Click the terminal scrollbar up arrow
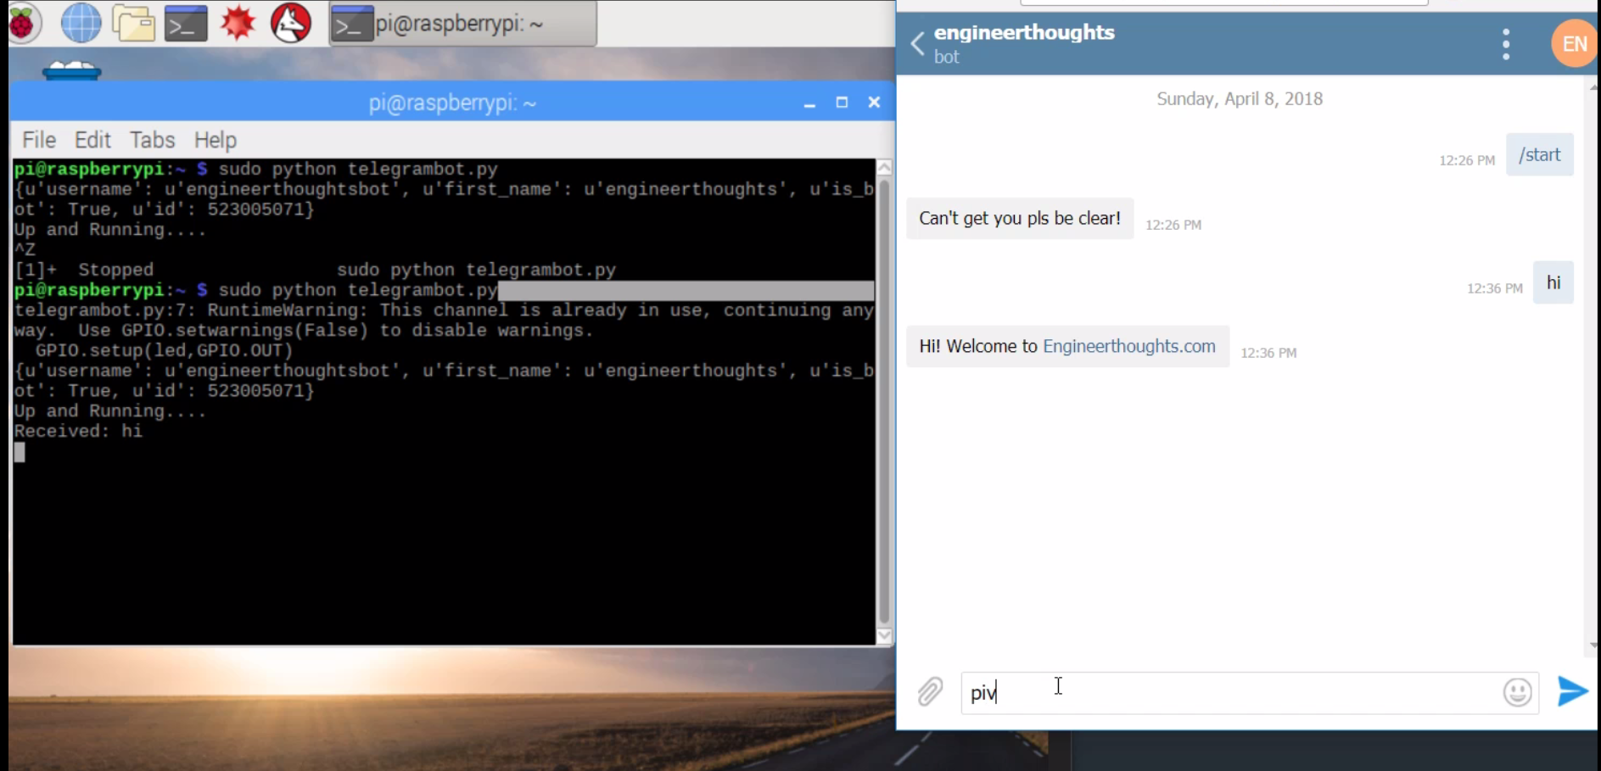The image size is (1601, 771). click(x=885, y=167)
